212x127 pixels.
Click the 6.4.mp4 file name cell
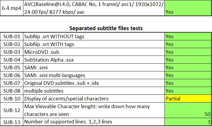point(12,8)
